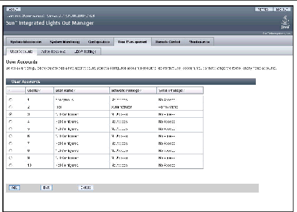The image size is (297, 212).
Task: Sort by Network Privilege column header
Action: point(133,91)
